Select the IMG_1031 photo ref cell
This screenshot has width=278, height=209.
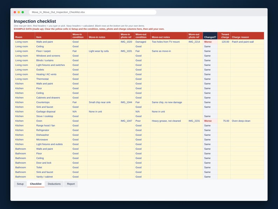[x=127, y=51]
